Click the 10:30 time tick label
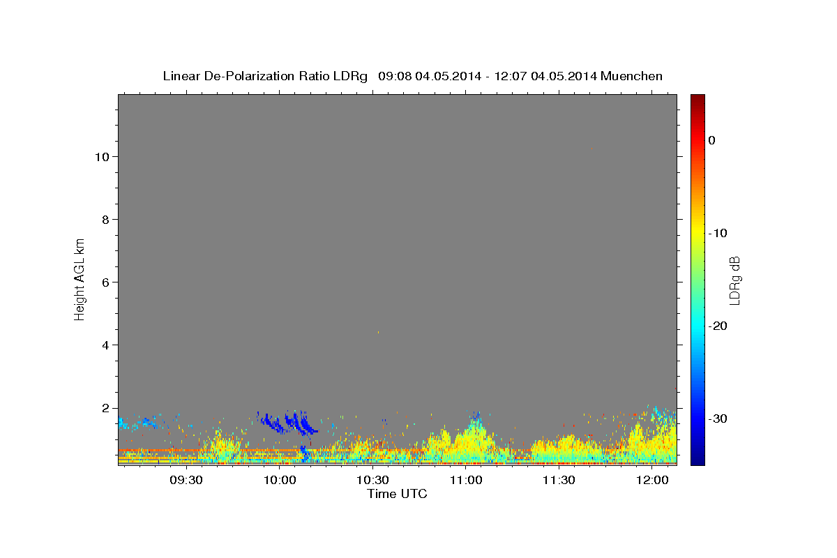Image resolution: width=837 pixels, height=558 pixels. click(373, 481)
